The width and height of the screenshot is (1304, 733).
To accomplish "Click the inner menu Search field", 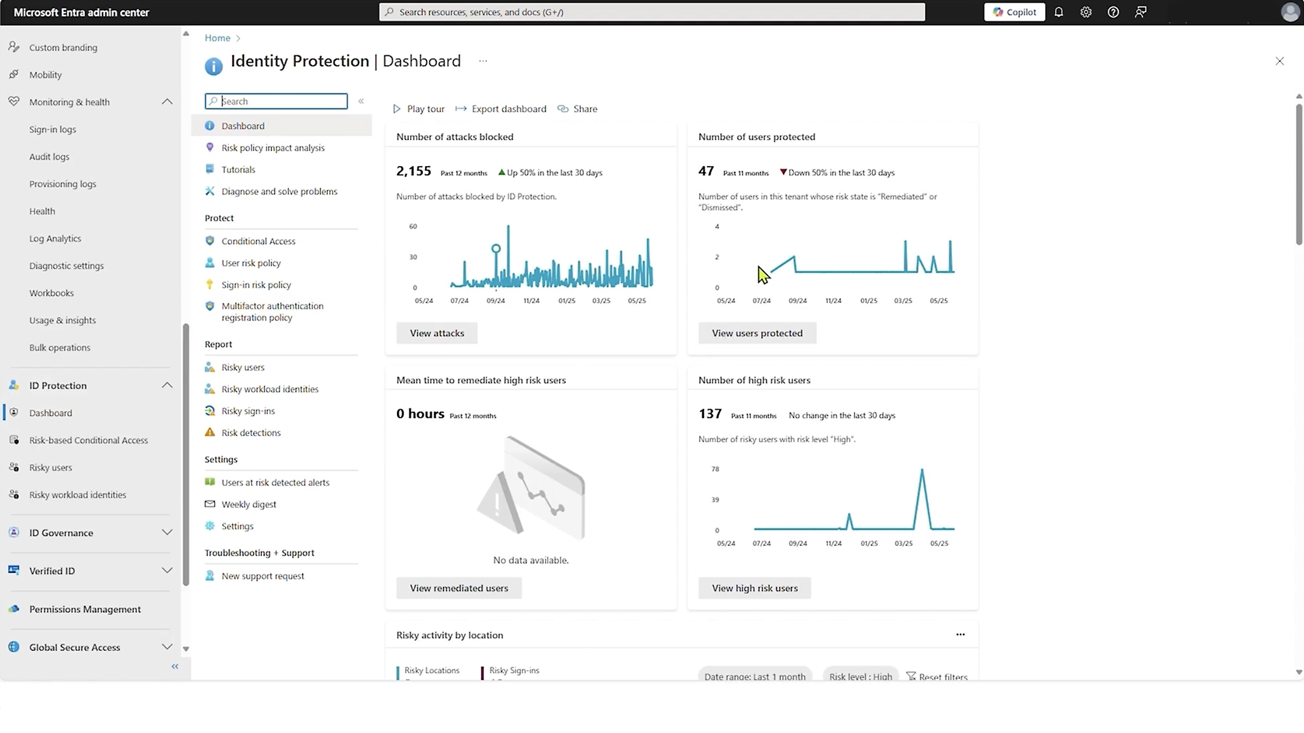I will click(x=276, y=101).
